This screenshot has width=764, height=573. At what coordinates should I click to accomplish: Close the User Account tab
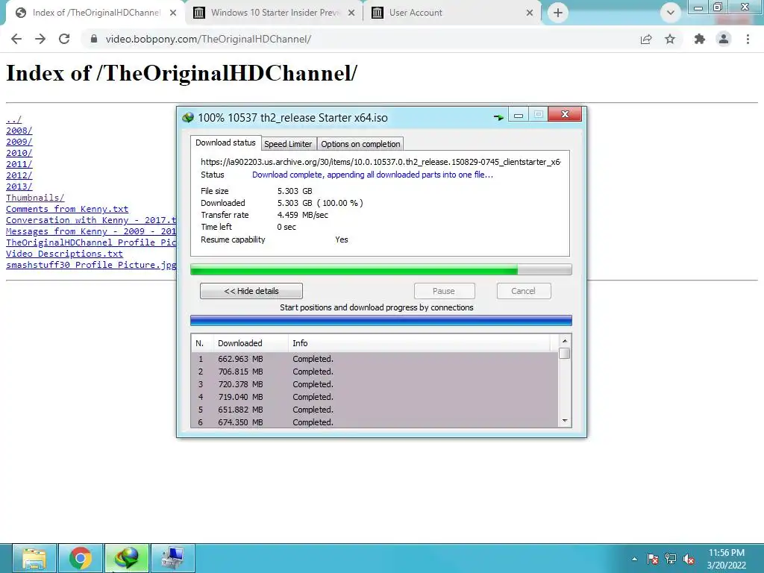pyautogui.click(x=530, y=13)
